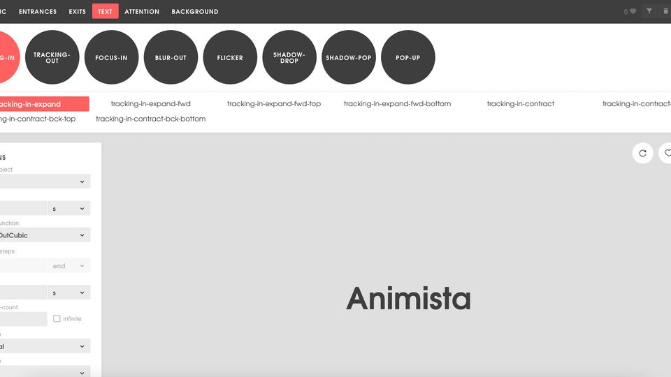Open the steps 'end' dropdown
Image resolution: width=671 pixels, height=377 pixels.
(x=69, y=265)
